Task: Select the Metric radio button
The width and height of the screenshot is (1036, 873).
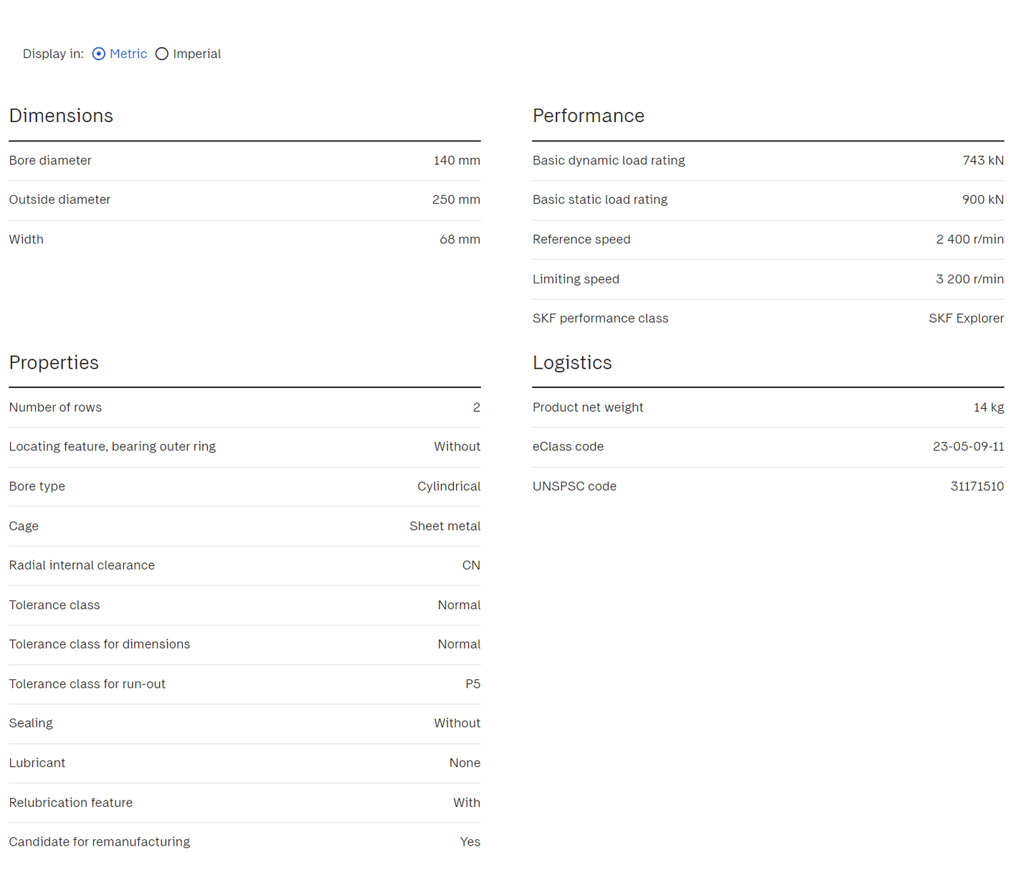Action: [x=99, y=54]
